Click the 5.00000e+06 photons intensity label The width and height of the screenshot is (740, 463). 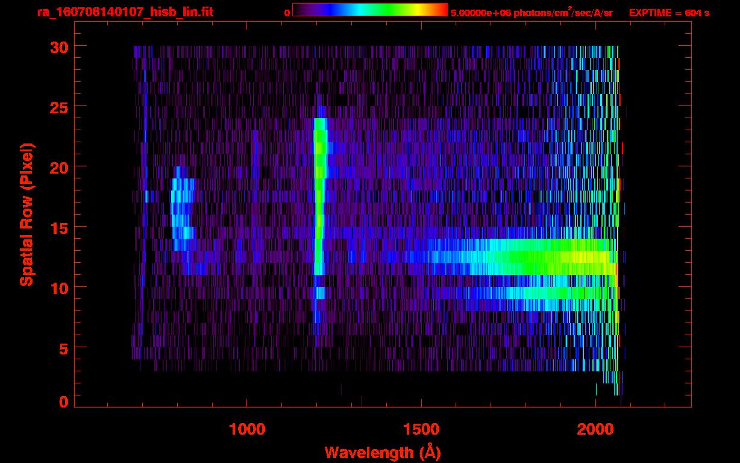click(531, 13)
